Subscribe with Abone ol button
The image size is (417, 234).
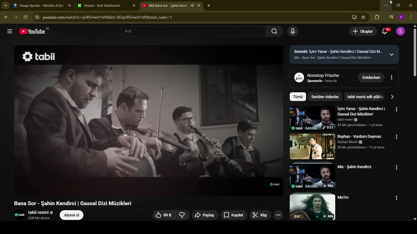72,215
